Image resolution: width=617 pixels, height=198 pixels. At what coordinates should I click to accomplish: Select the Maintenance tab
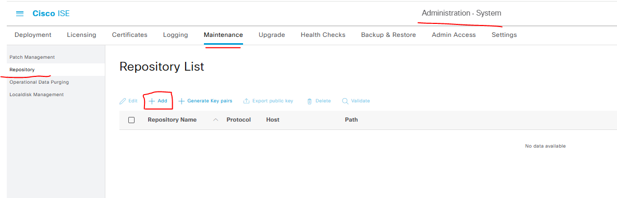(x=223, y=35)
